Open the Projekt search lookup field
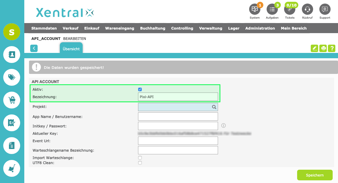 178,107
